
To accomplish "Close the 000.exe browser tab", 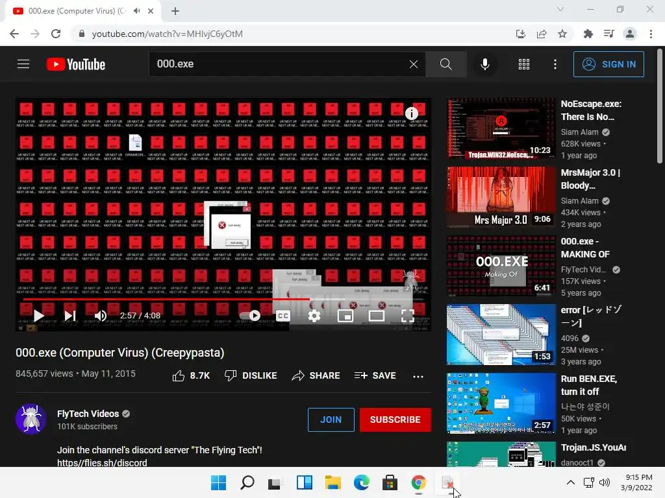I will coord(151,11).
